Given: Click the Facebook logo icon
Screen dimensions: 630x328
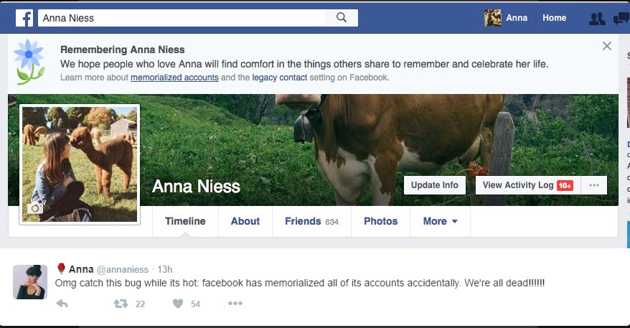Looking at the screenshot, I should coord(24,18).
